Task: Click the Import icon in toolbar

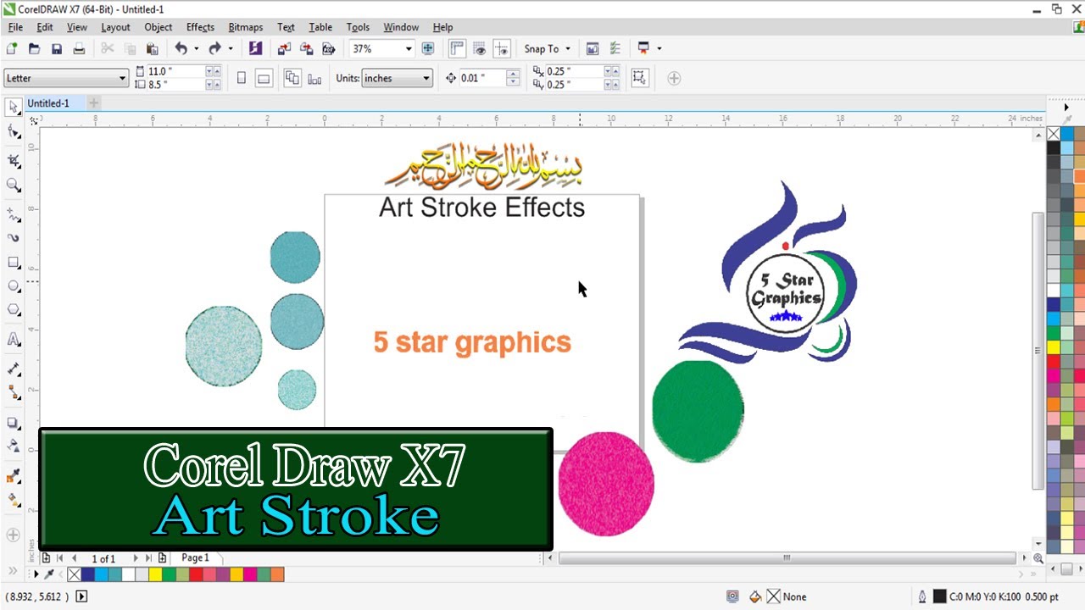Action: pyautogui.click(x=284, y=49)
